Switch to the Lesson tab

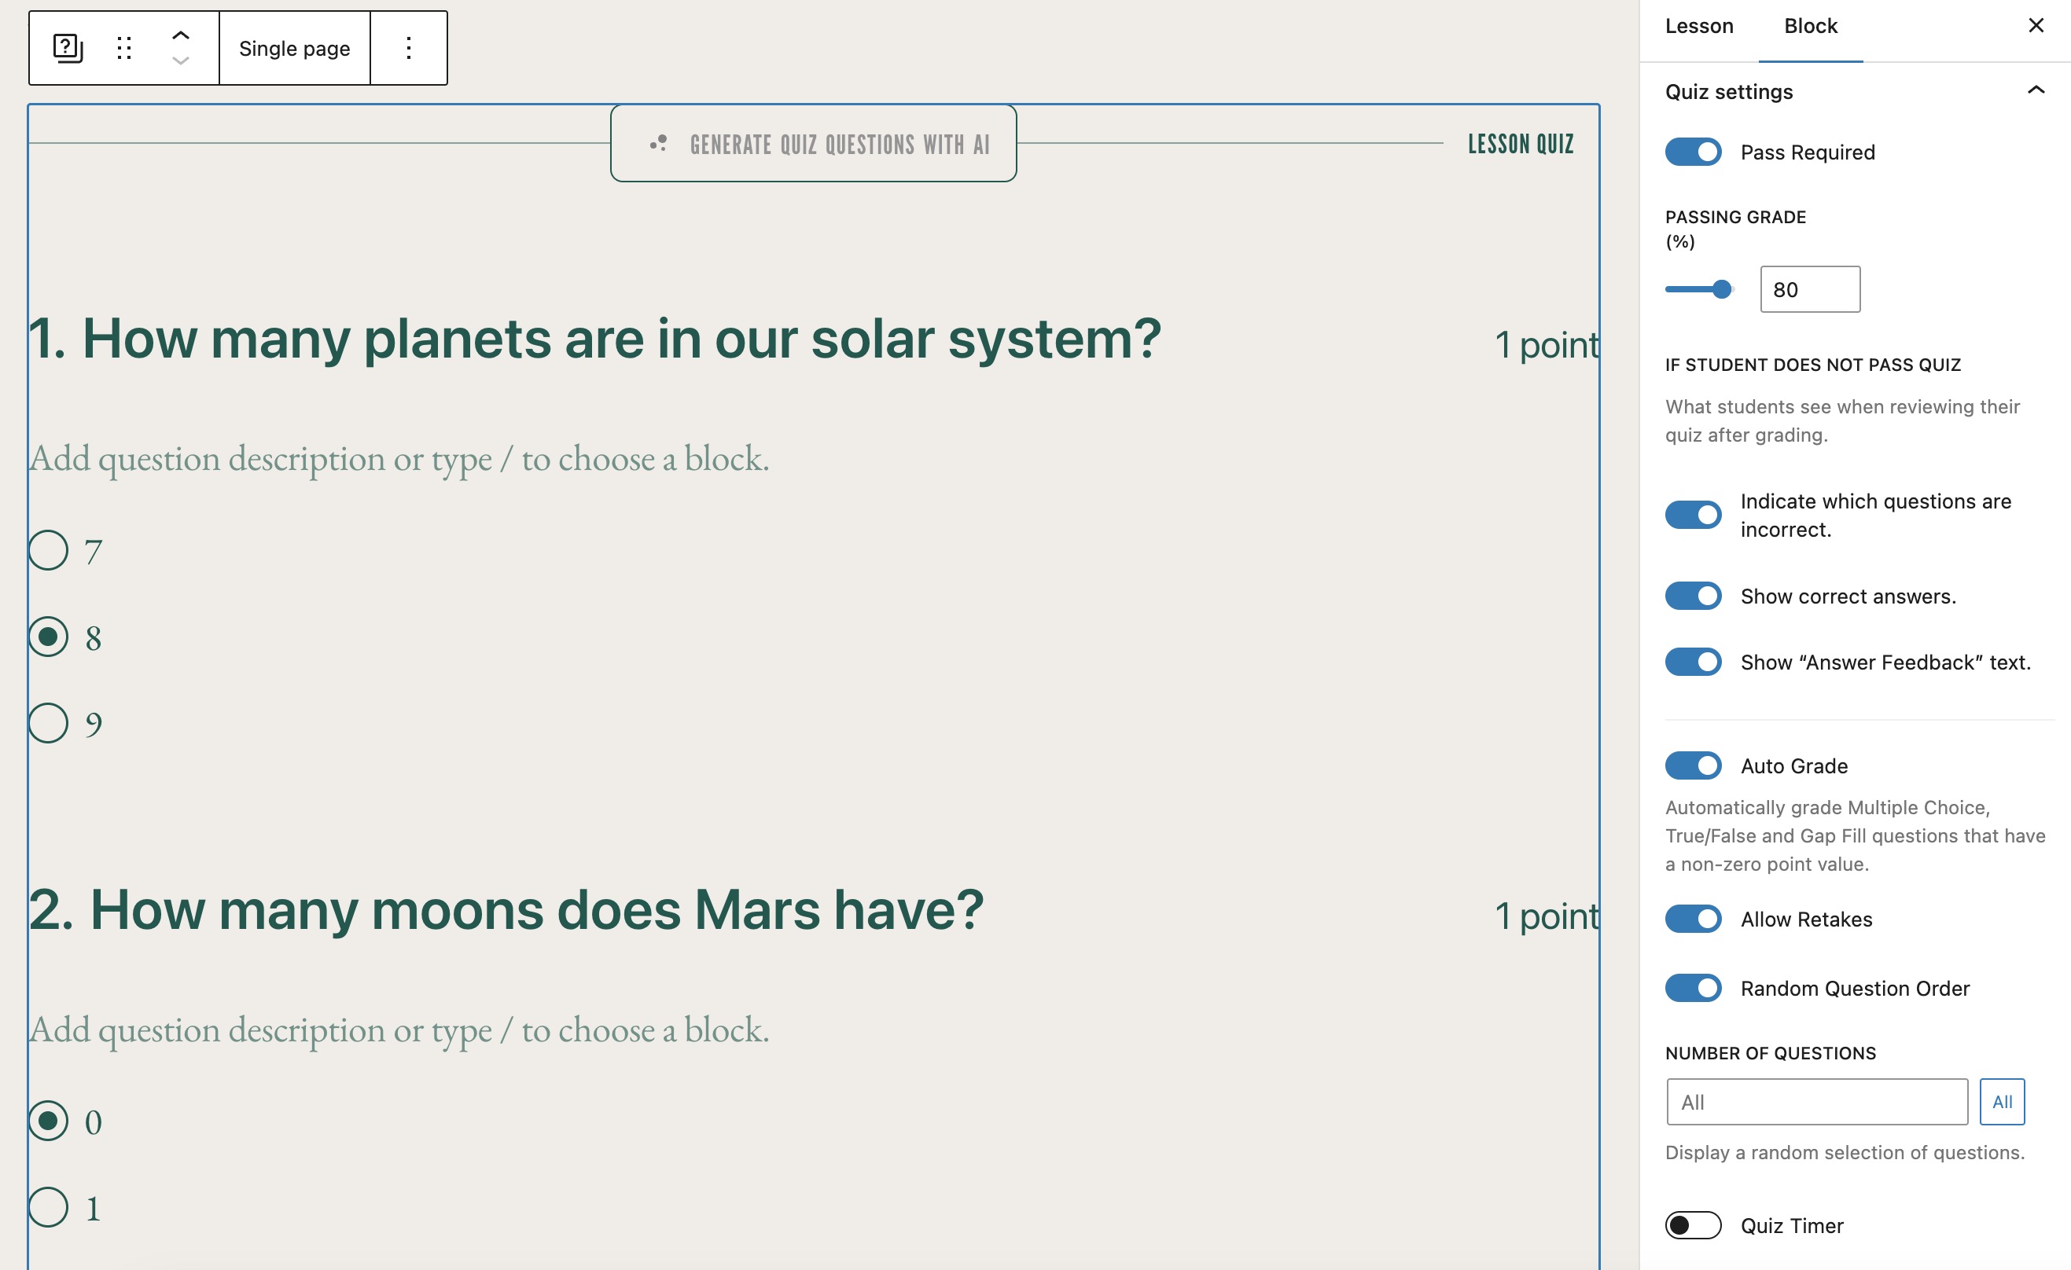[x=1698, y=26]
